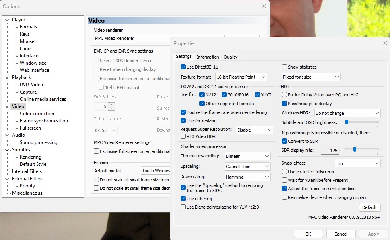Expand the Swap effect dropdown

click(x=357, y=163)
